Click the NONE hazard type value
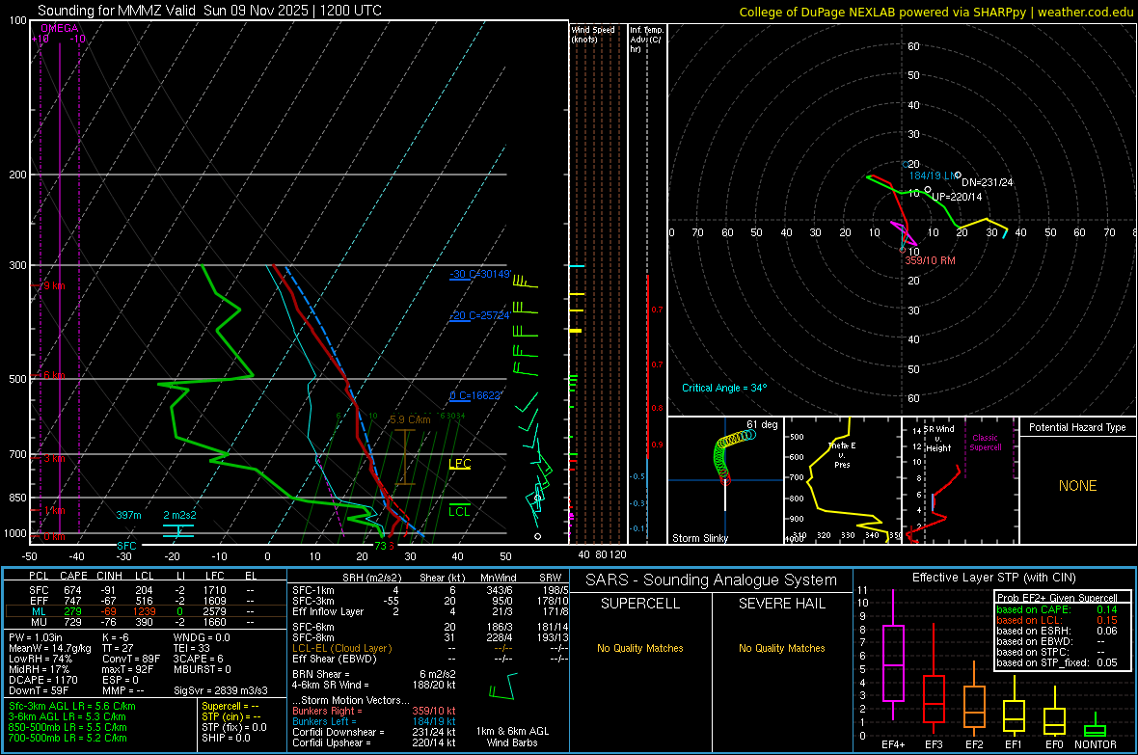The height and width of the screenshot is (755, 1138). [1077, 486]
